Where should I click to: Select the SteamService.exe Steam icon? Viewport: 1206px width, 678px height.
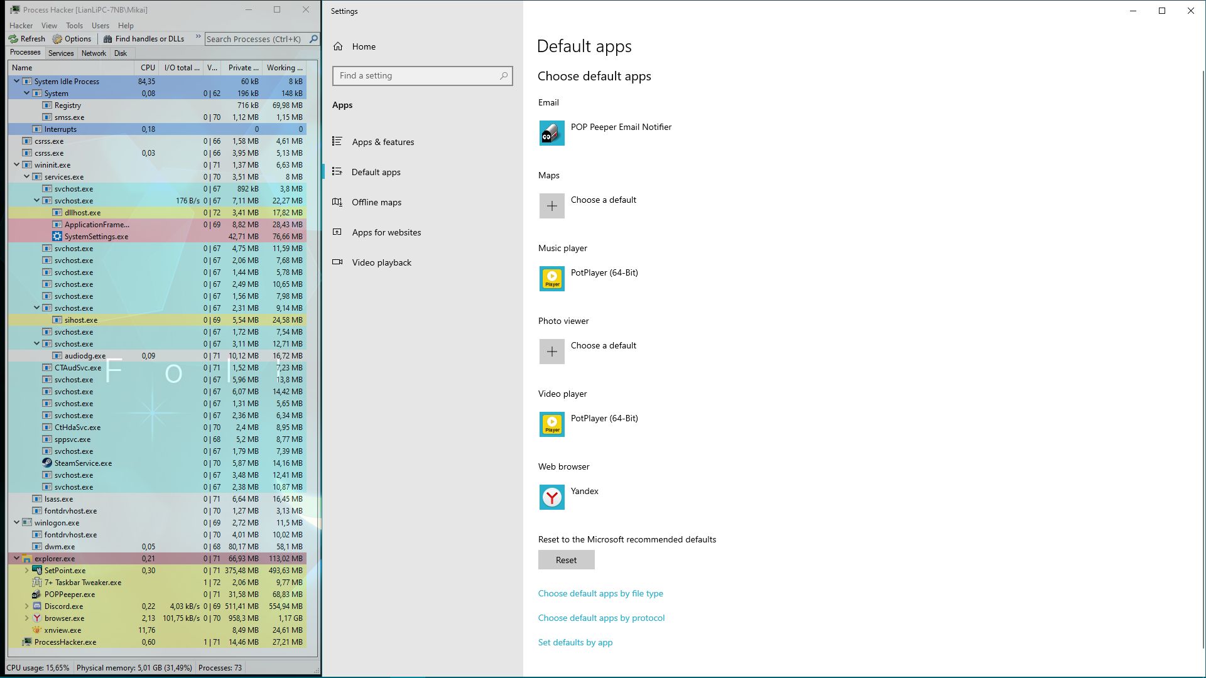pos(47,463)
